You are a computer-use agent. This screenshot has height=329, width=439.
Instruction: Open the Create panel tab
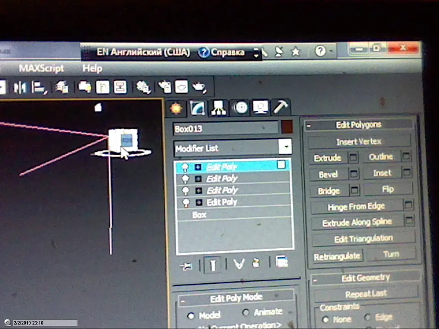click(176, 108)
